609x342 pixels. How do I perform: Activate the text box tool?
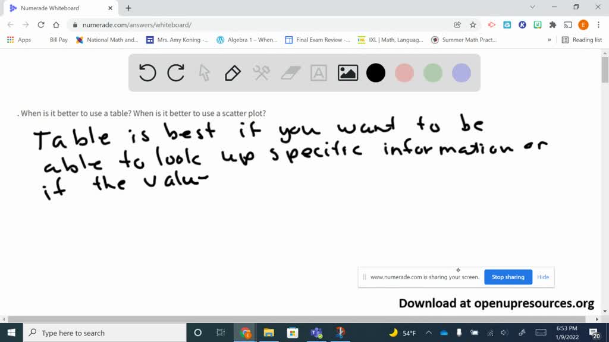pyautogui.click(x=319, y=73)
